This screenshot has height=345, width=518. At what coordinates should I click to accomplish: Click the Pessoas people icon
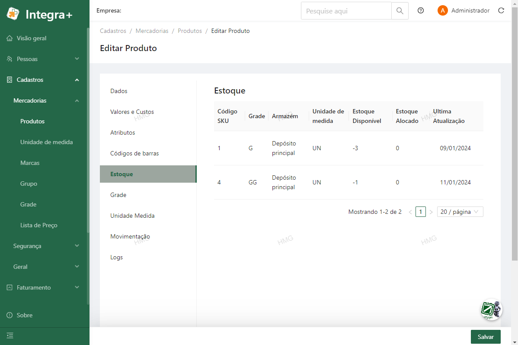click(10, 59)
